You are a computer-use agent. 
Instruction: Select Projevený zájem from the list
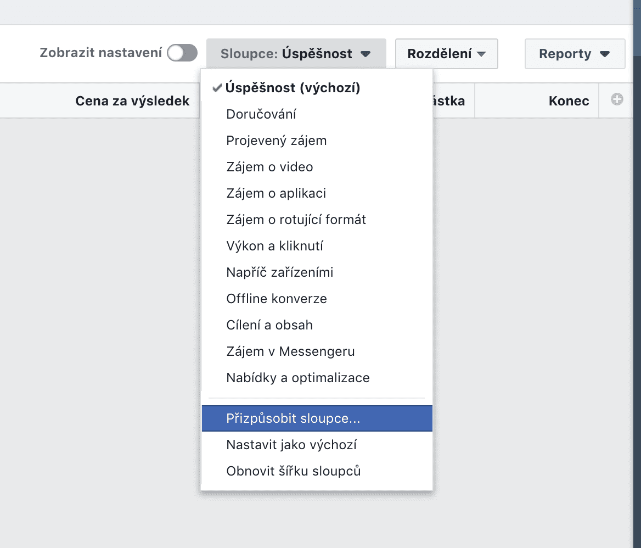(x=276, y=141)
